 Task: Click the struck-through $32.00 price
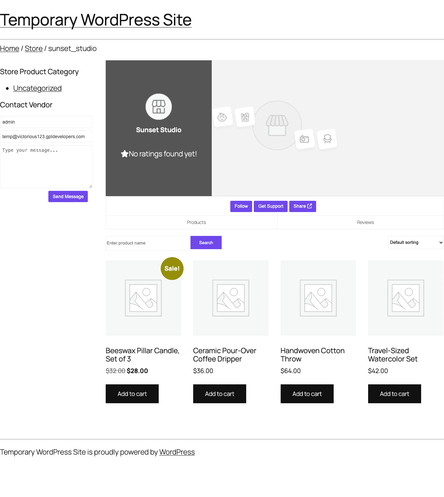115,371
